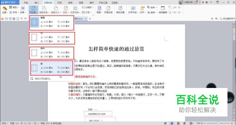Click the zoom in plus button
The width and height of the screenshot is (236, 125).
(232, 123)
